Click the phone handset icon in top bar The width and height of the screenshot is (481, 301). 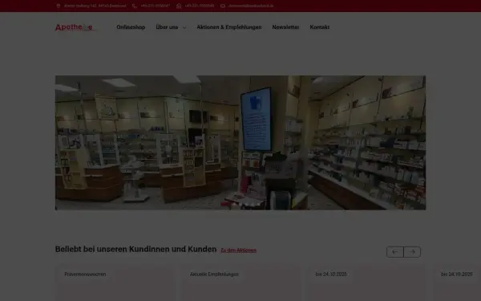pos(135,6)
